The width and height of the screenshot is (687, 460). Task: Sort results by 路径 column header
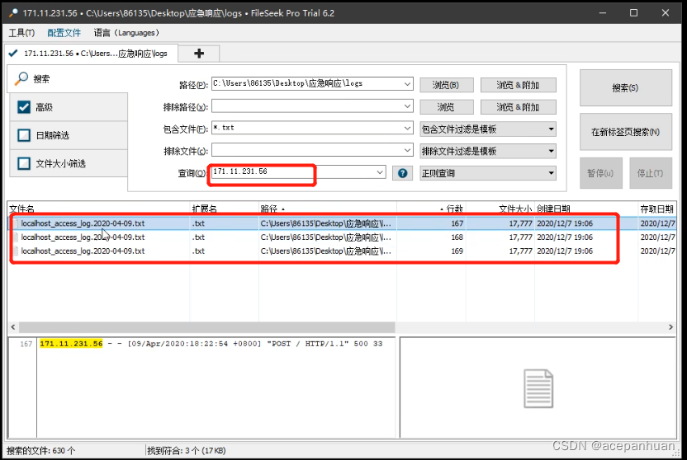(x=328, y=209)
